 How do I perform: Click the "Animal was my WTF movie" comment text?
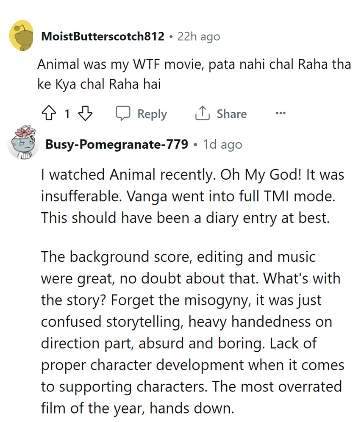pos(194,74)
